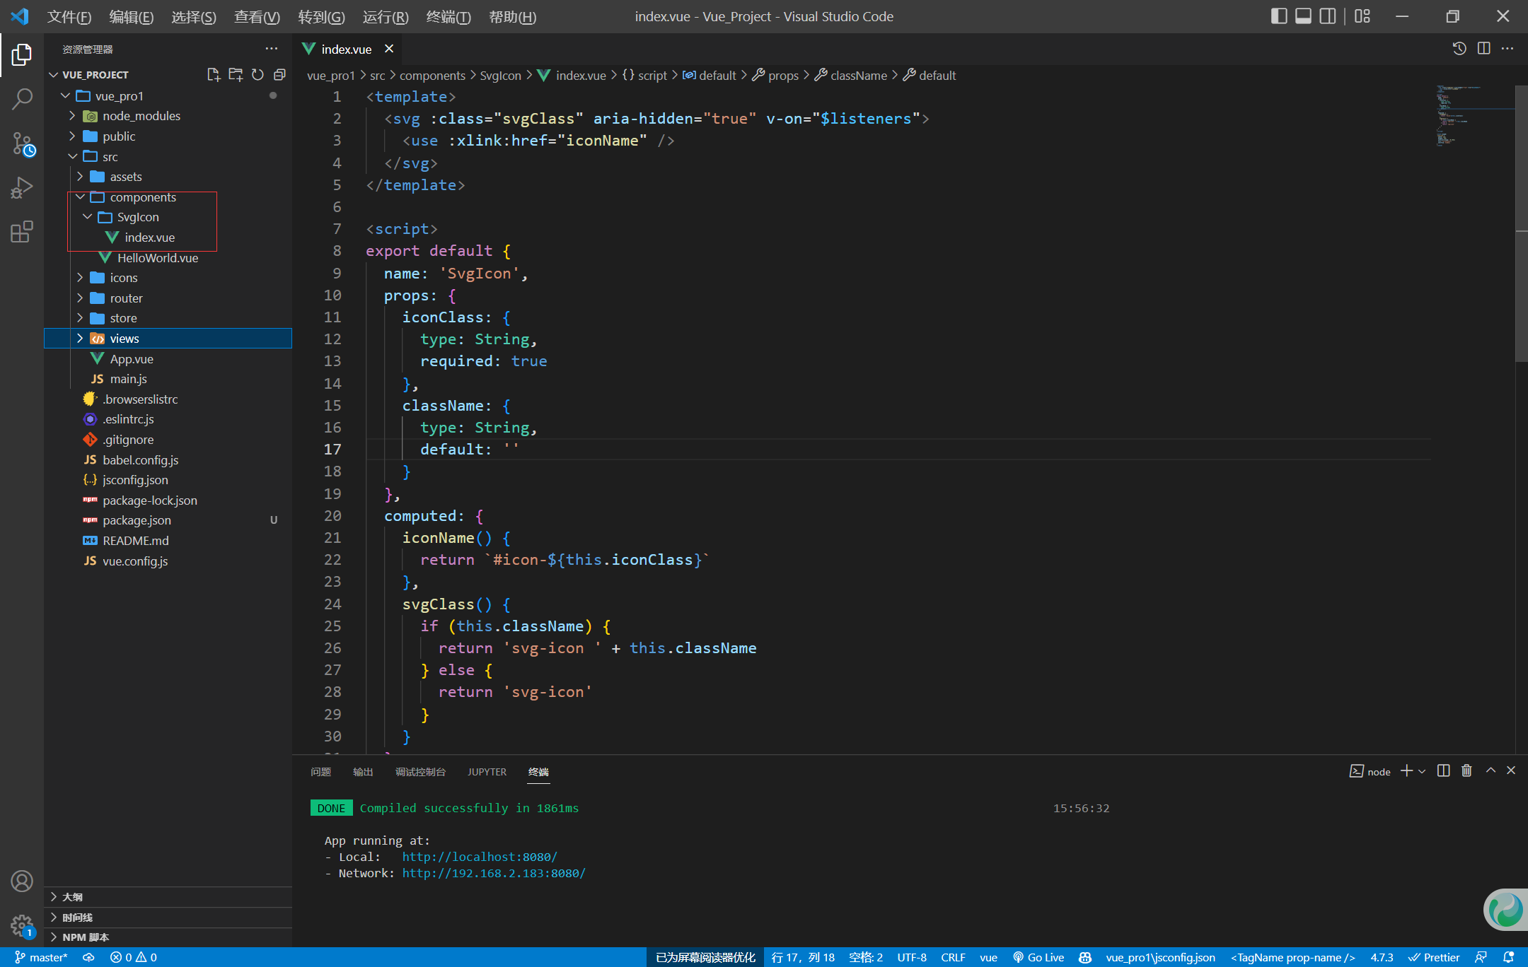
Task: Open the Search view in activity bar
Action: pos(22,99)
